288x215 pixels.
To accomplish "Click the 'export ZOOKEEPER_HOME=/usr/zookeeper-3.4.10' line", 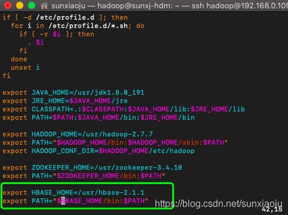I will [93, 167].
